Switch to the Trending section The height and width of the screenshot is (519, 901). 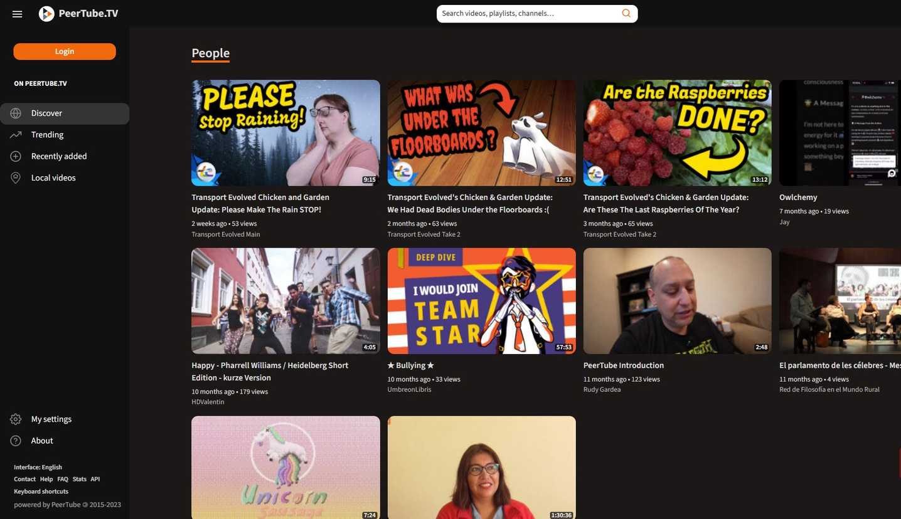47,134
